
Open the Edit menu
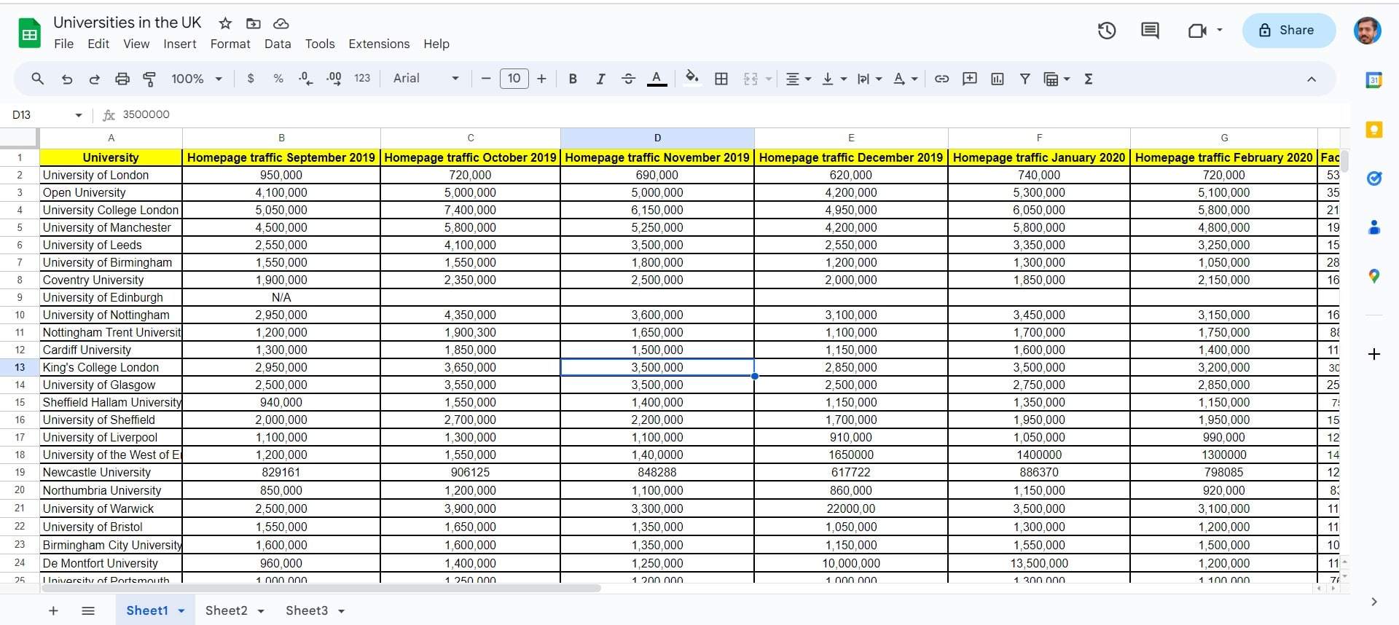coord(98,44)
